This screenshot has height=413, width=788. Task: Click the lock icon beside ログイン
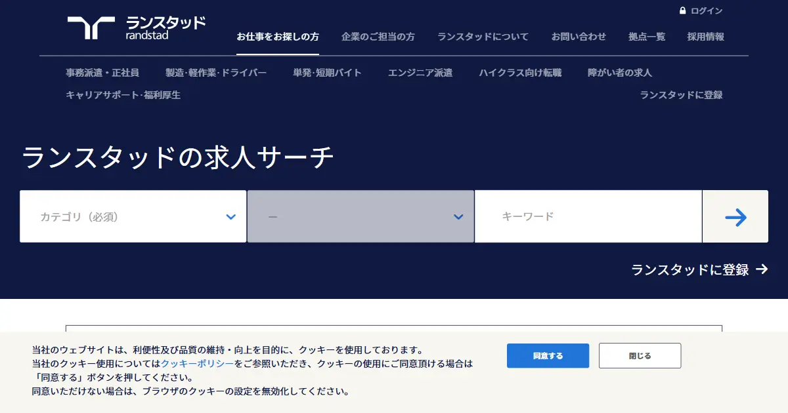tap(683, 10)
